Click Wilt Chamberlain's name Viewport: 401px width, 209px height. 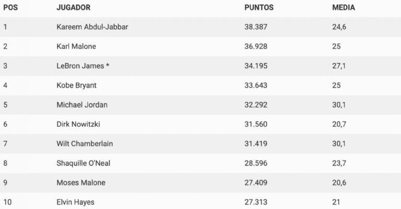point(85,144)
